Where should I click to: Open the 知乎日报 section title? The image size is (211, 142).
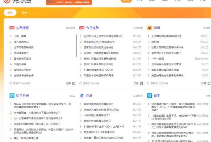coord(23,96)
